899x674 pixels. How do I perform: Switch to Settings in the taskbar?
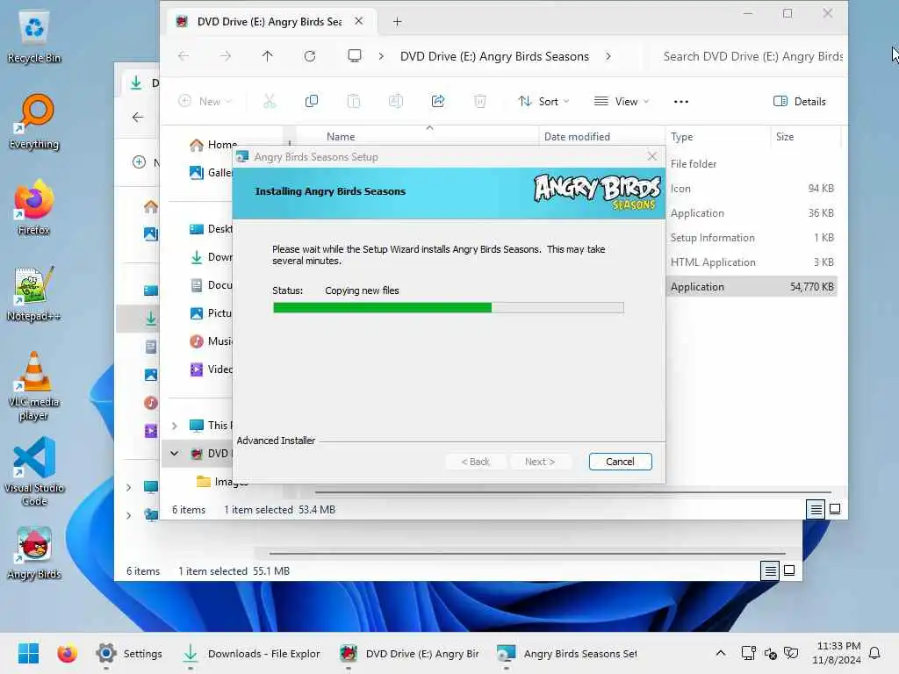click(129, 653)
